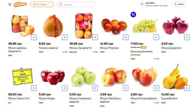Add Яблуко Джеромін to cart
Screen dimensions: 191x110
(x=187, y=37)
